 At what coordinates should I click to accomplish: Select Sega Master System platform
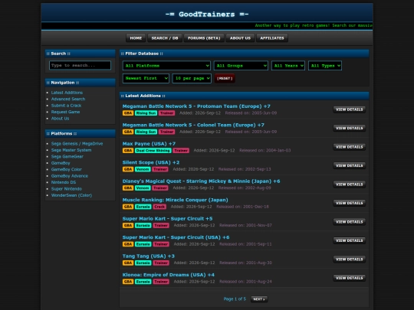71,150
